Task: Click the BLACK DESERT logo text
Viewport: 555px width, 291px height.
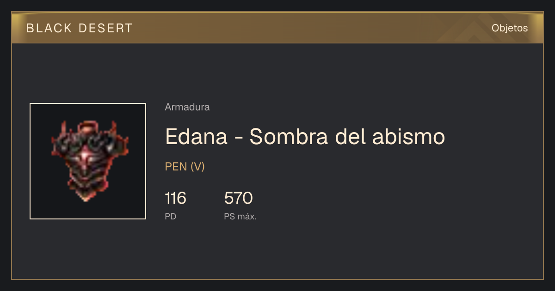Action: pos(80,28)
